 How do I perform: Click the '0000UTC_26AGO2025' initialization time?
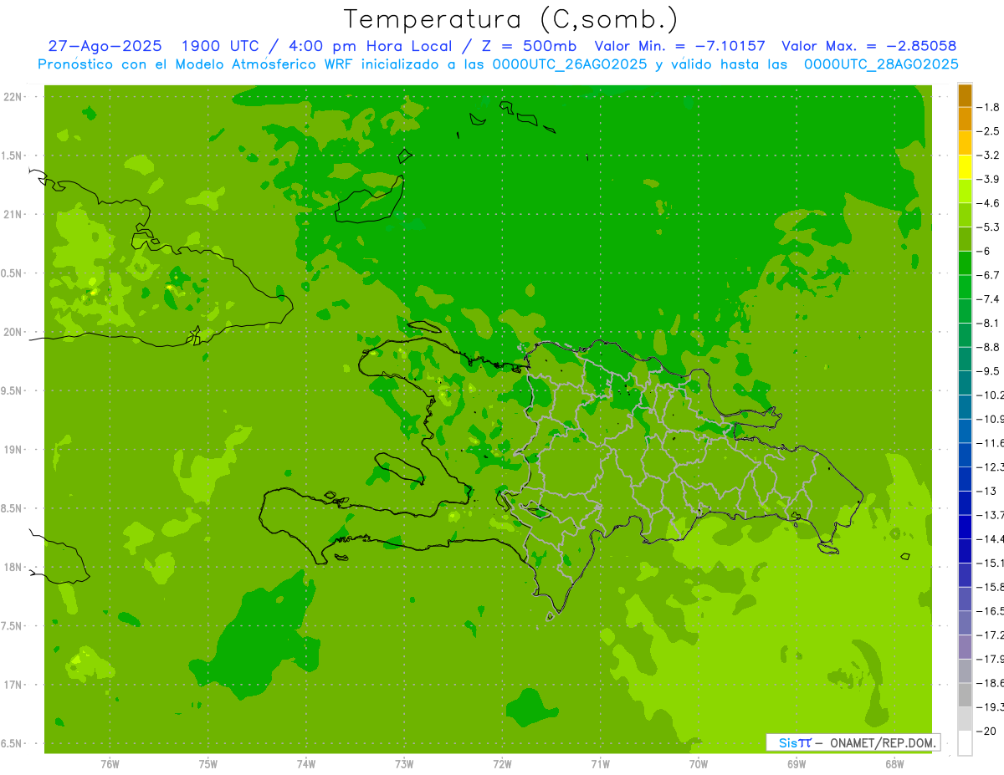coord(569,64)
